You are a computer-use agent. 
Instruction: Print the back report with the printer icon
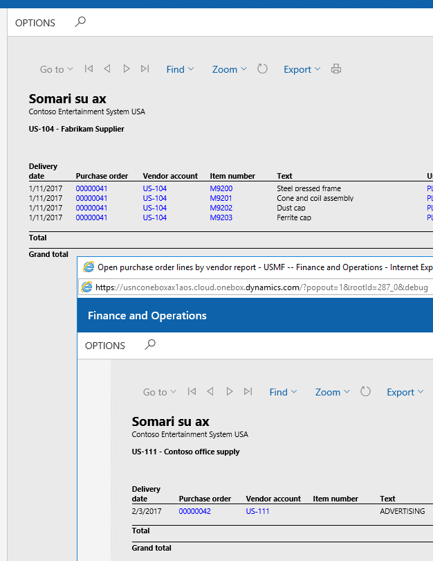pos(336,69)
